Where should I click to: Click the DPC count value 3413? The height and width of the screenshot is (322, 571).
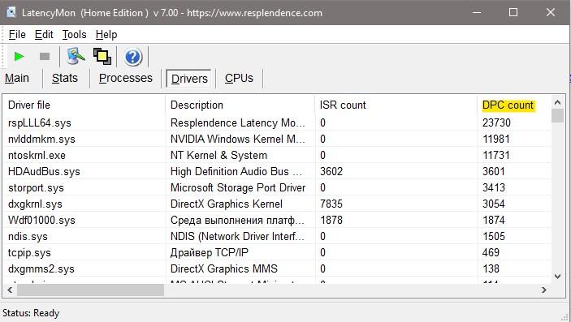click(x=494, y=187)
